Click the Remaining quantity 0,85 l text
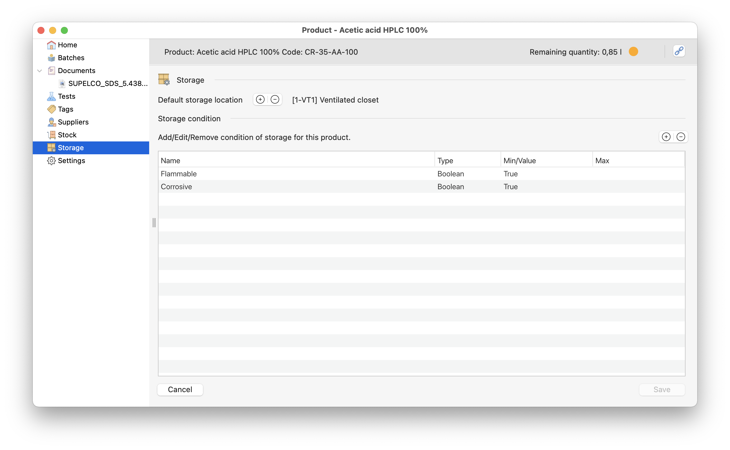The width and height of the screenshot is (730, 450). pyautogui.click(x=575, y=52)
